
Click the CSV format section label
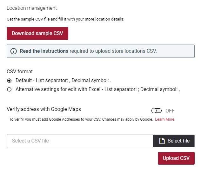click(x=20, y=71)
